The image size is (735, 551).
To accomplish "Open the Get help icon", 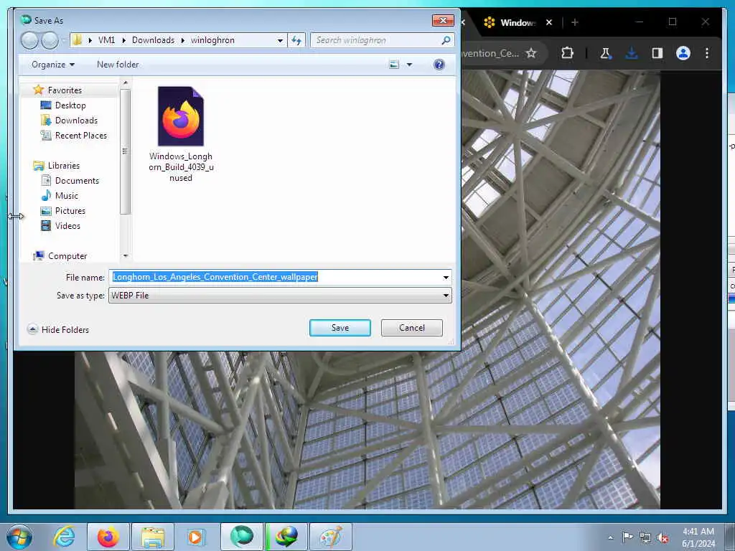I will [439, 65].
